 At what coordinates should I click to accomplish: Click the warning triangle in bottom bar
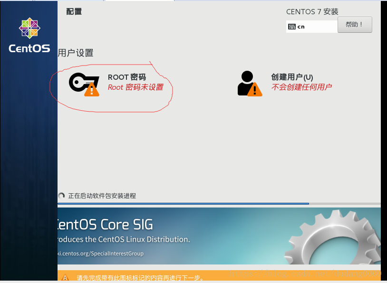[65, 278]
